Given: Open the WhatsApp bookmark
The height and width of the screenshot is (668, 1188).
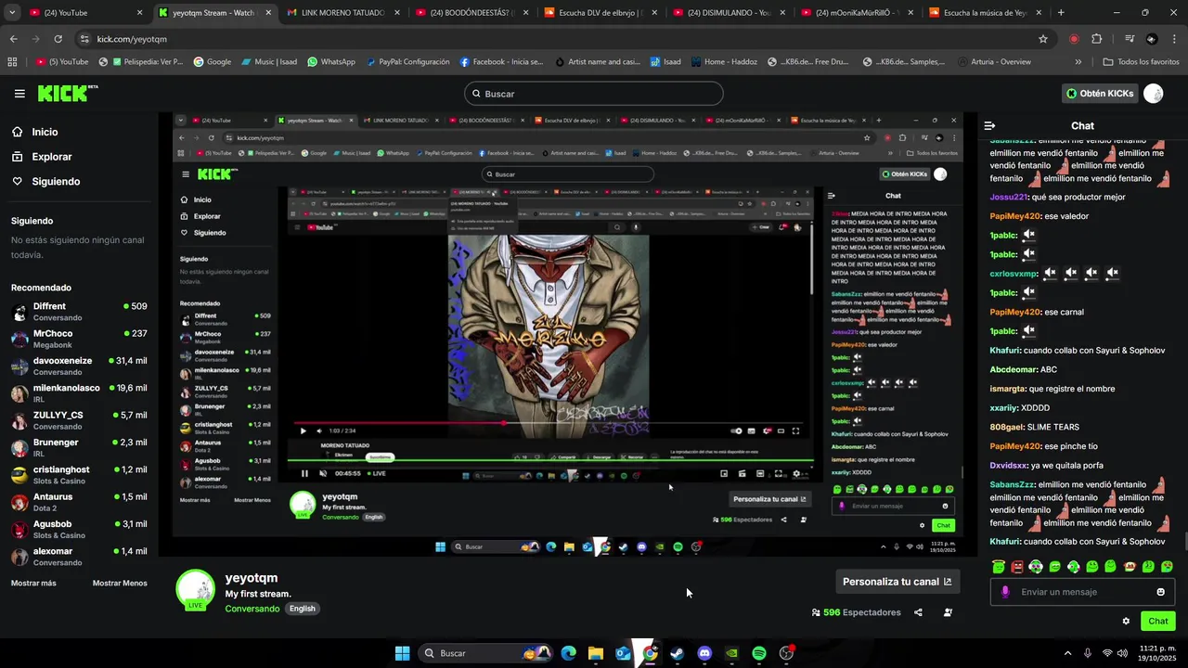Looking at the screenshot, I should pyautogui.click(x=331, y=62).
